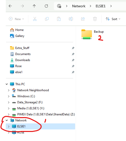Unpin Extra_Stuff using its pin icon

tap(73, 48)
